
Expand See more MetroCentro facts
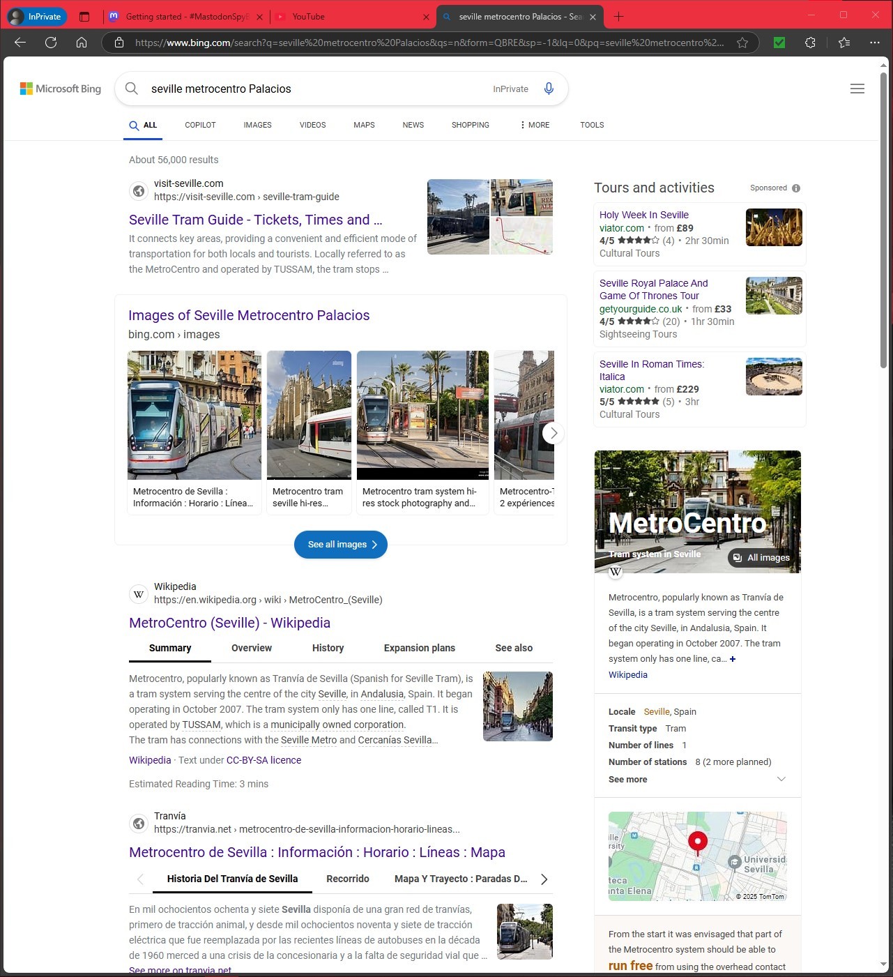click(x=697, y=780)
